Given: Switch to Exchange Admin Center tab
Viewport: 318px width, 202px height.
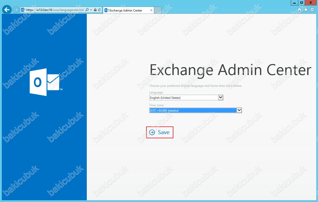Looking at the screenshot, I should 129,10.
